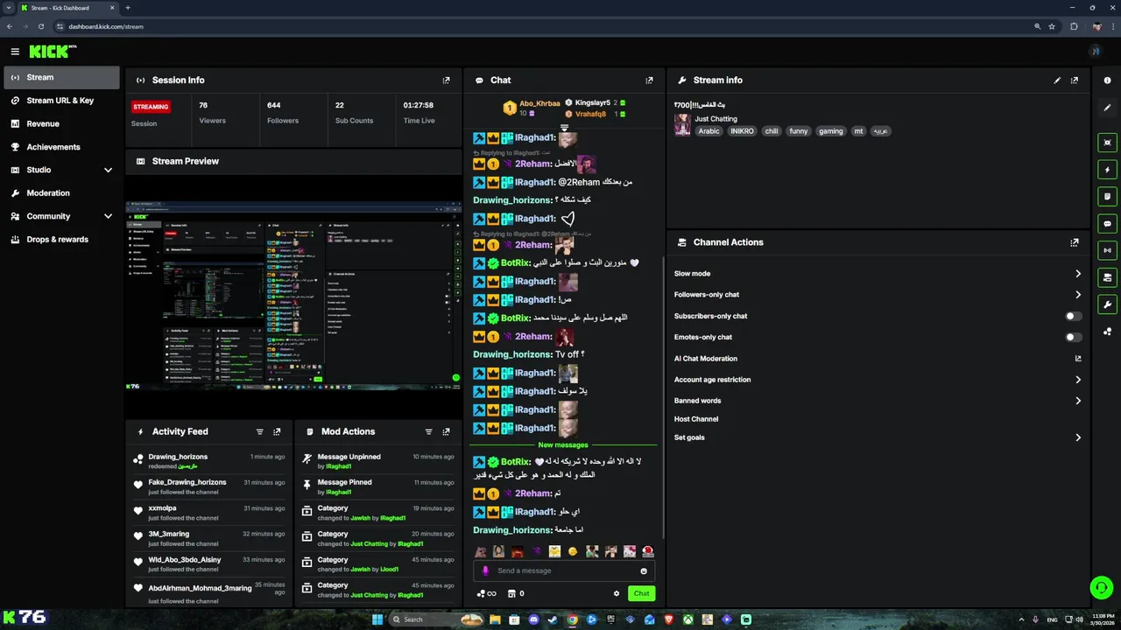Image resolution: width=1121 pixels, height=630 pixels.
Task: Select Message Unpinned entry in Mod Actions
Action: tap(378, 461)
